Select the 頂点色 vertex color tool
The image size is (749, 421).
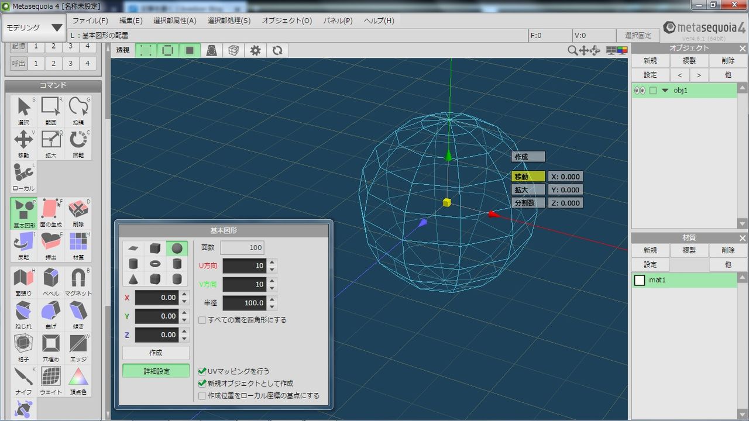(78, 381)
